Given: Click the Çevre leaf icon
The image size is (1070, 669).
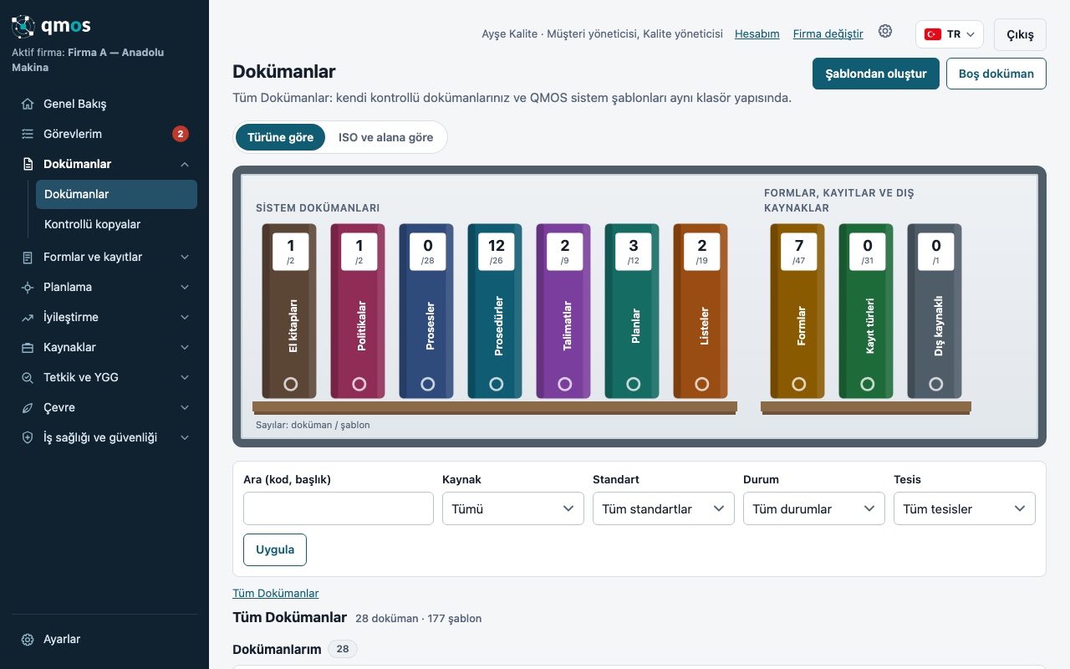Looking at the screenshot, I should coord(28,407).
